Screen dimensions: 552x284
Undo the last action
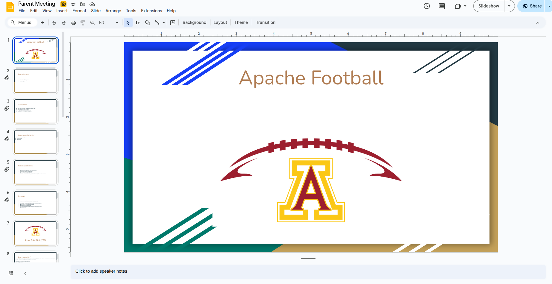coord(54,22)
